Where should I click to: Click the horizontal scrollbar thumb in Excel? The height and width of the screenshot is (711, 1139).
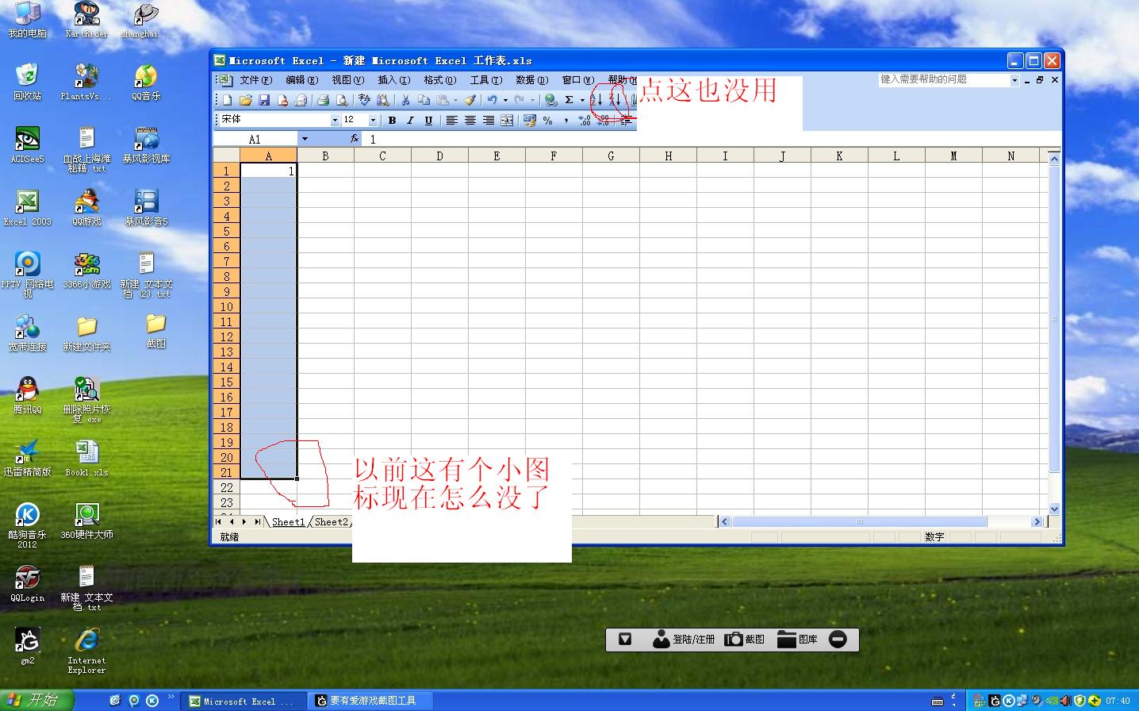pyautogui.click(x=859, y=521)
